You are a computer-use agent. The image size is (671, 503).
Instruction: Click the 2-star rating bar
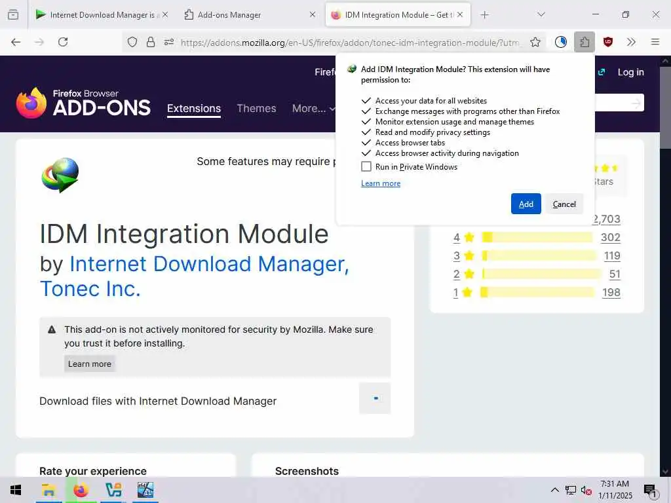tap(542, 274)
